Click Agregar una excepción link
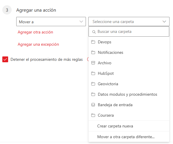This screenshot has height=144, width=173. (x=38, y=44)
